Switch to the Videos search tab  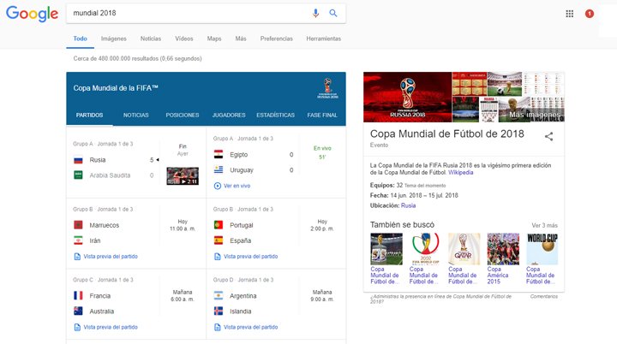[x=183, y=39]
